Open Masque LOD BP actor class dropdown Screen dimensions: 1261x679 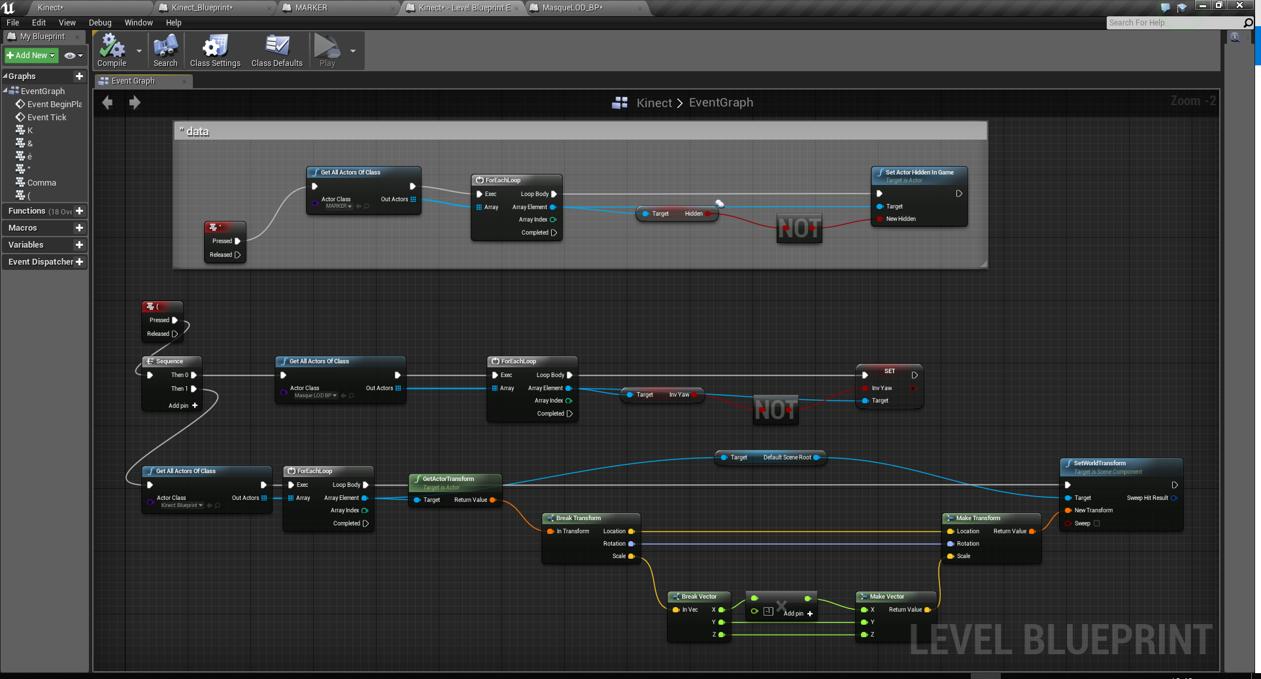click(x=315, y=395)
